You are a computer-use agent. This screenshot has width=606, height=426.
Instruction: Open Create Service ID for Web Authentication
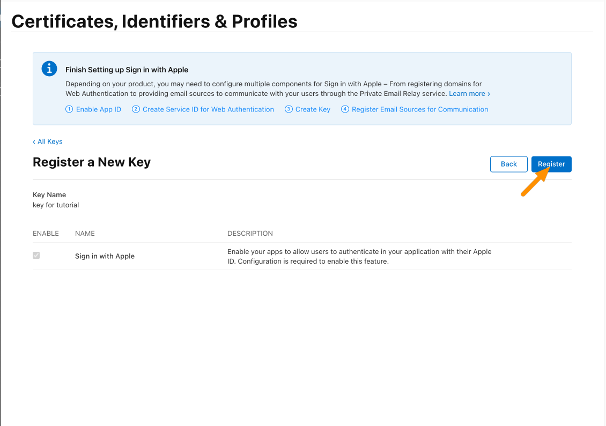click(x=208, y=109)
